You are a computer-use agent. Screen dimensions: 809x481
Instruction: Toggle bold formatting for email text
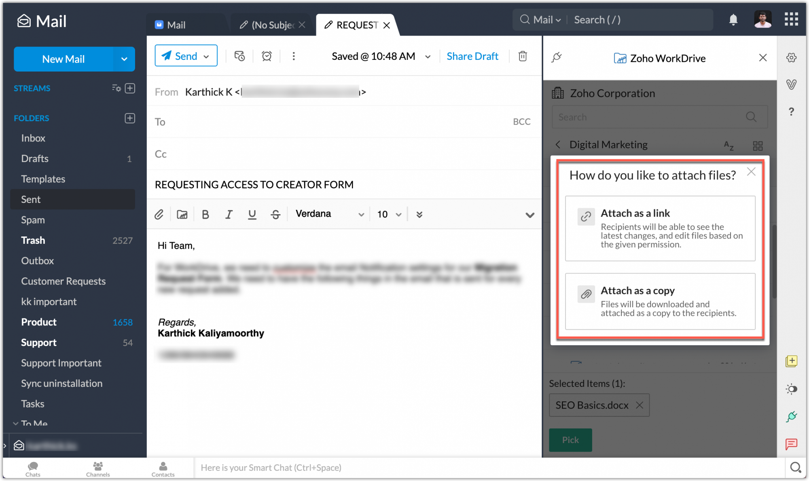[x=205, y=214]
